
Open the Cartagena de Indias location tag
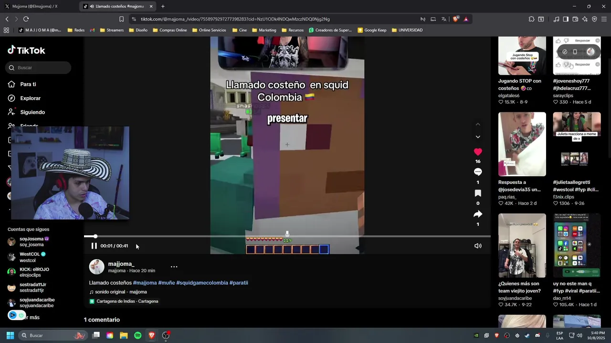pyautogui.click(x=124, y=301)
